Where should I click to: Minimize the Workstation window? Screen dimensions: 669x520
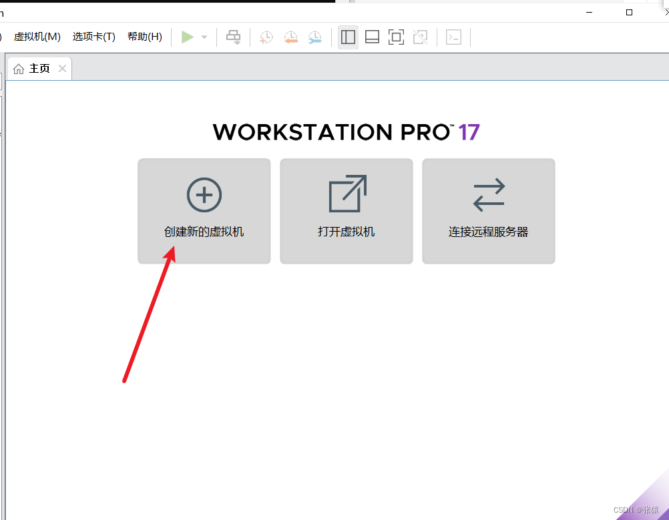[x=590, y=13]
